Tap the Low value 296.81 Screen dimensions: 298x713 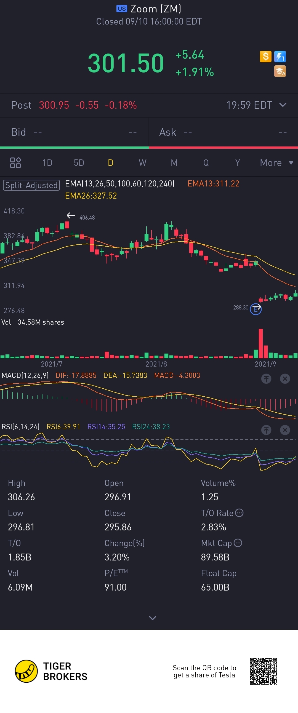point(21,527)
